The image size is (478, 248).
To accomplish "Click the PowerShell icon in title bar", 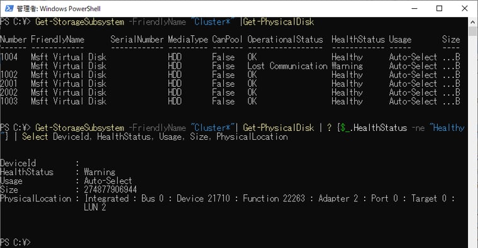I will 9,8.
